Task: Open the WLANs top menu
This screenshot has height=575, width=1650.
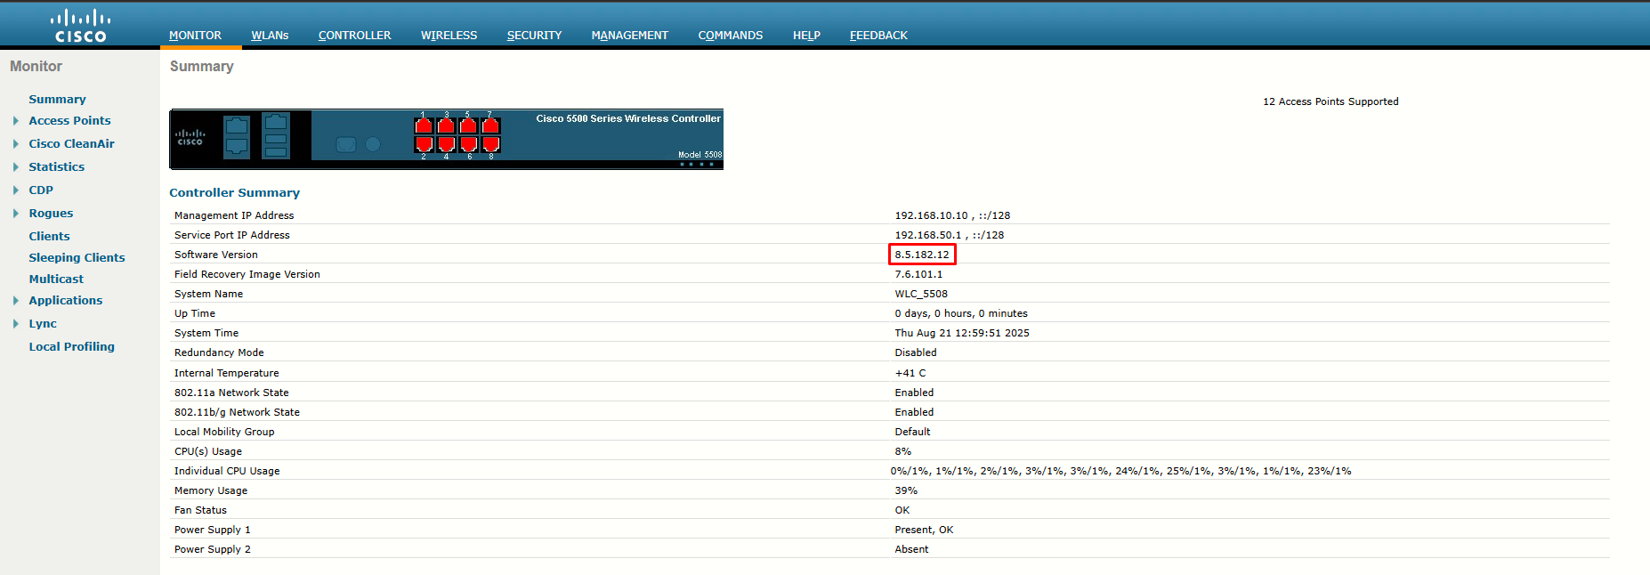Action: coord(270,36)
